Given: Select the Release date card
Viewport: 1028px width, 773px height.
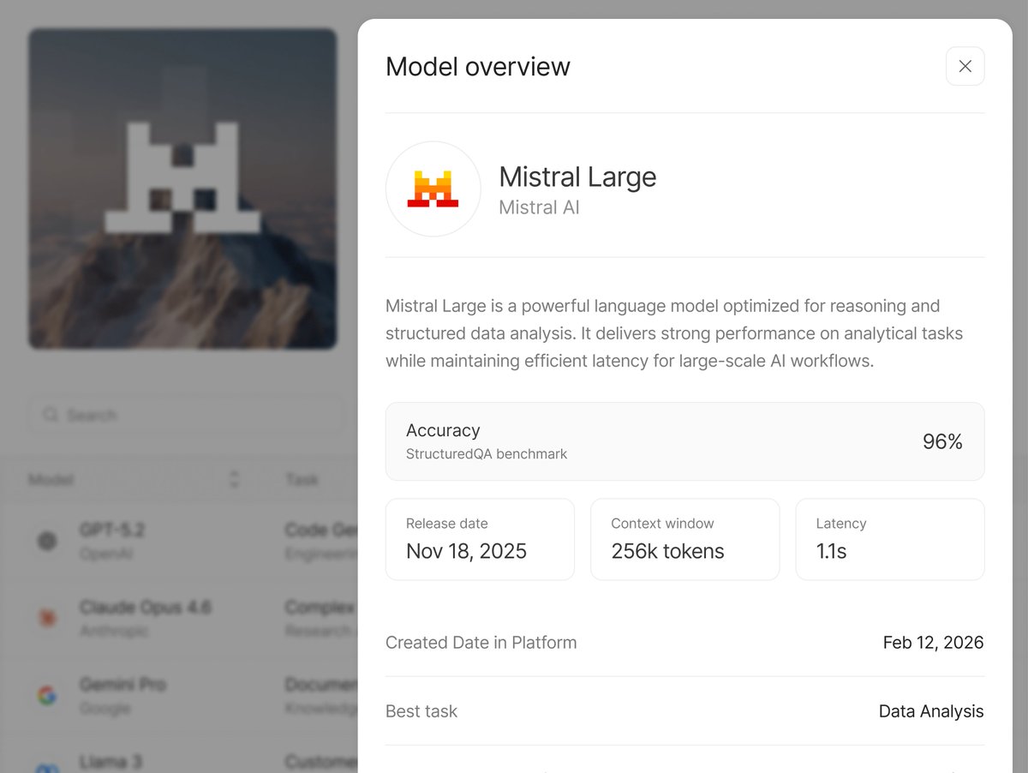Looking at the screenshot, I should [x=480, y=539].
